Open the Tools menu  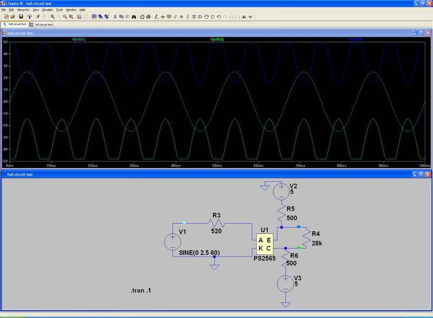(60, 10)
